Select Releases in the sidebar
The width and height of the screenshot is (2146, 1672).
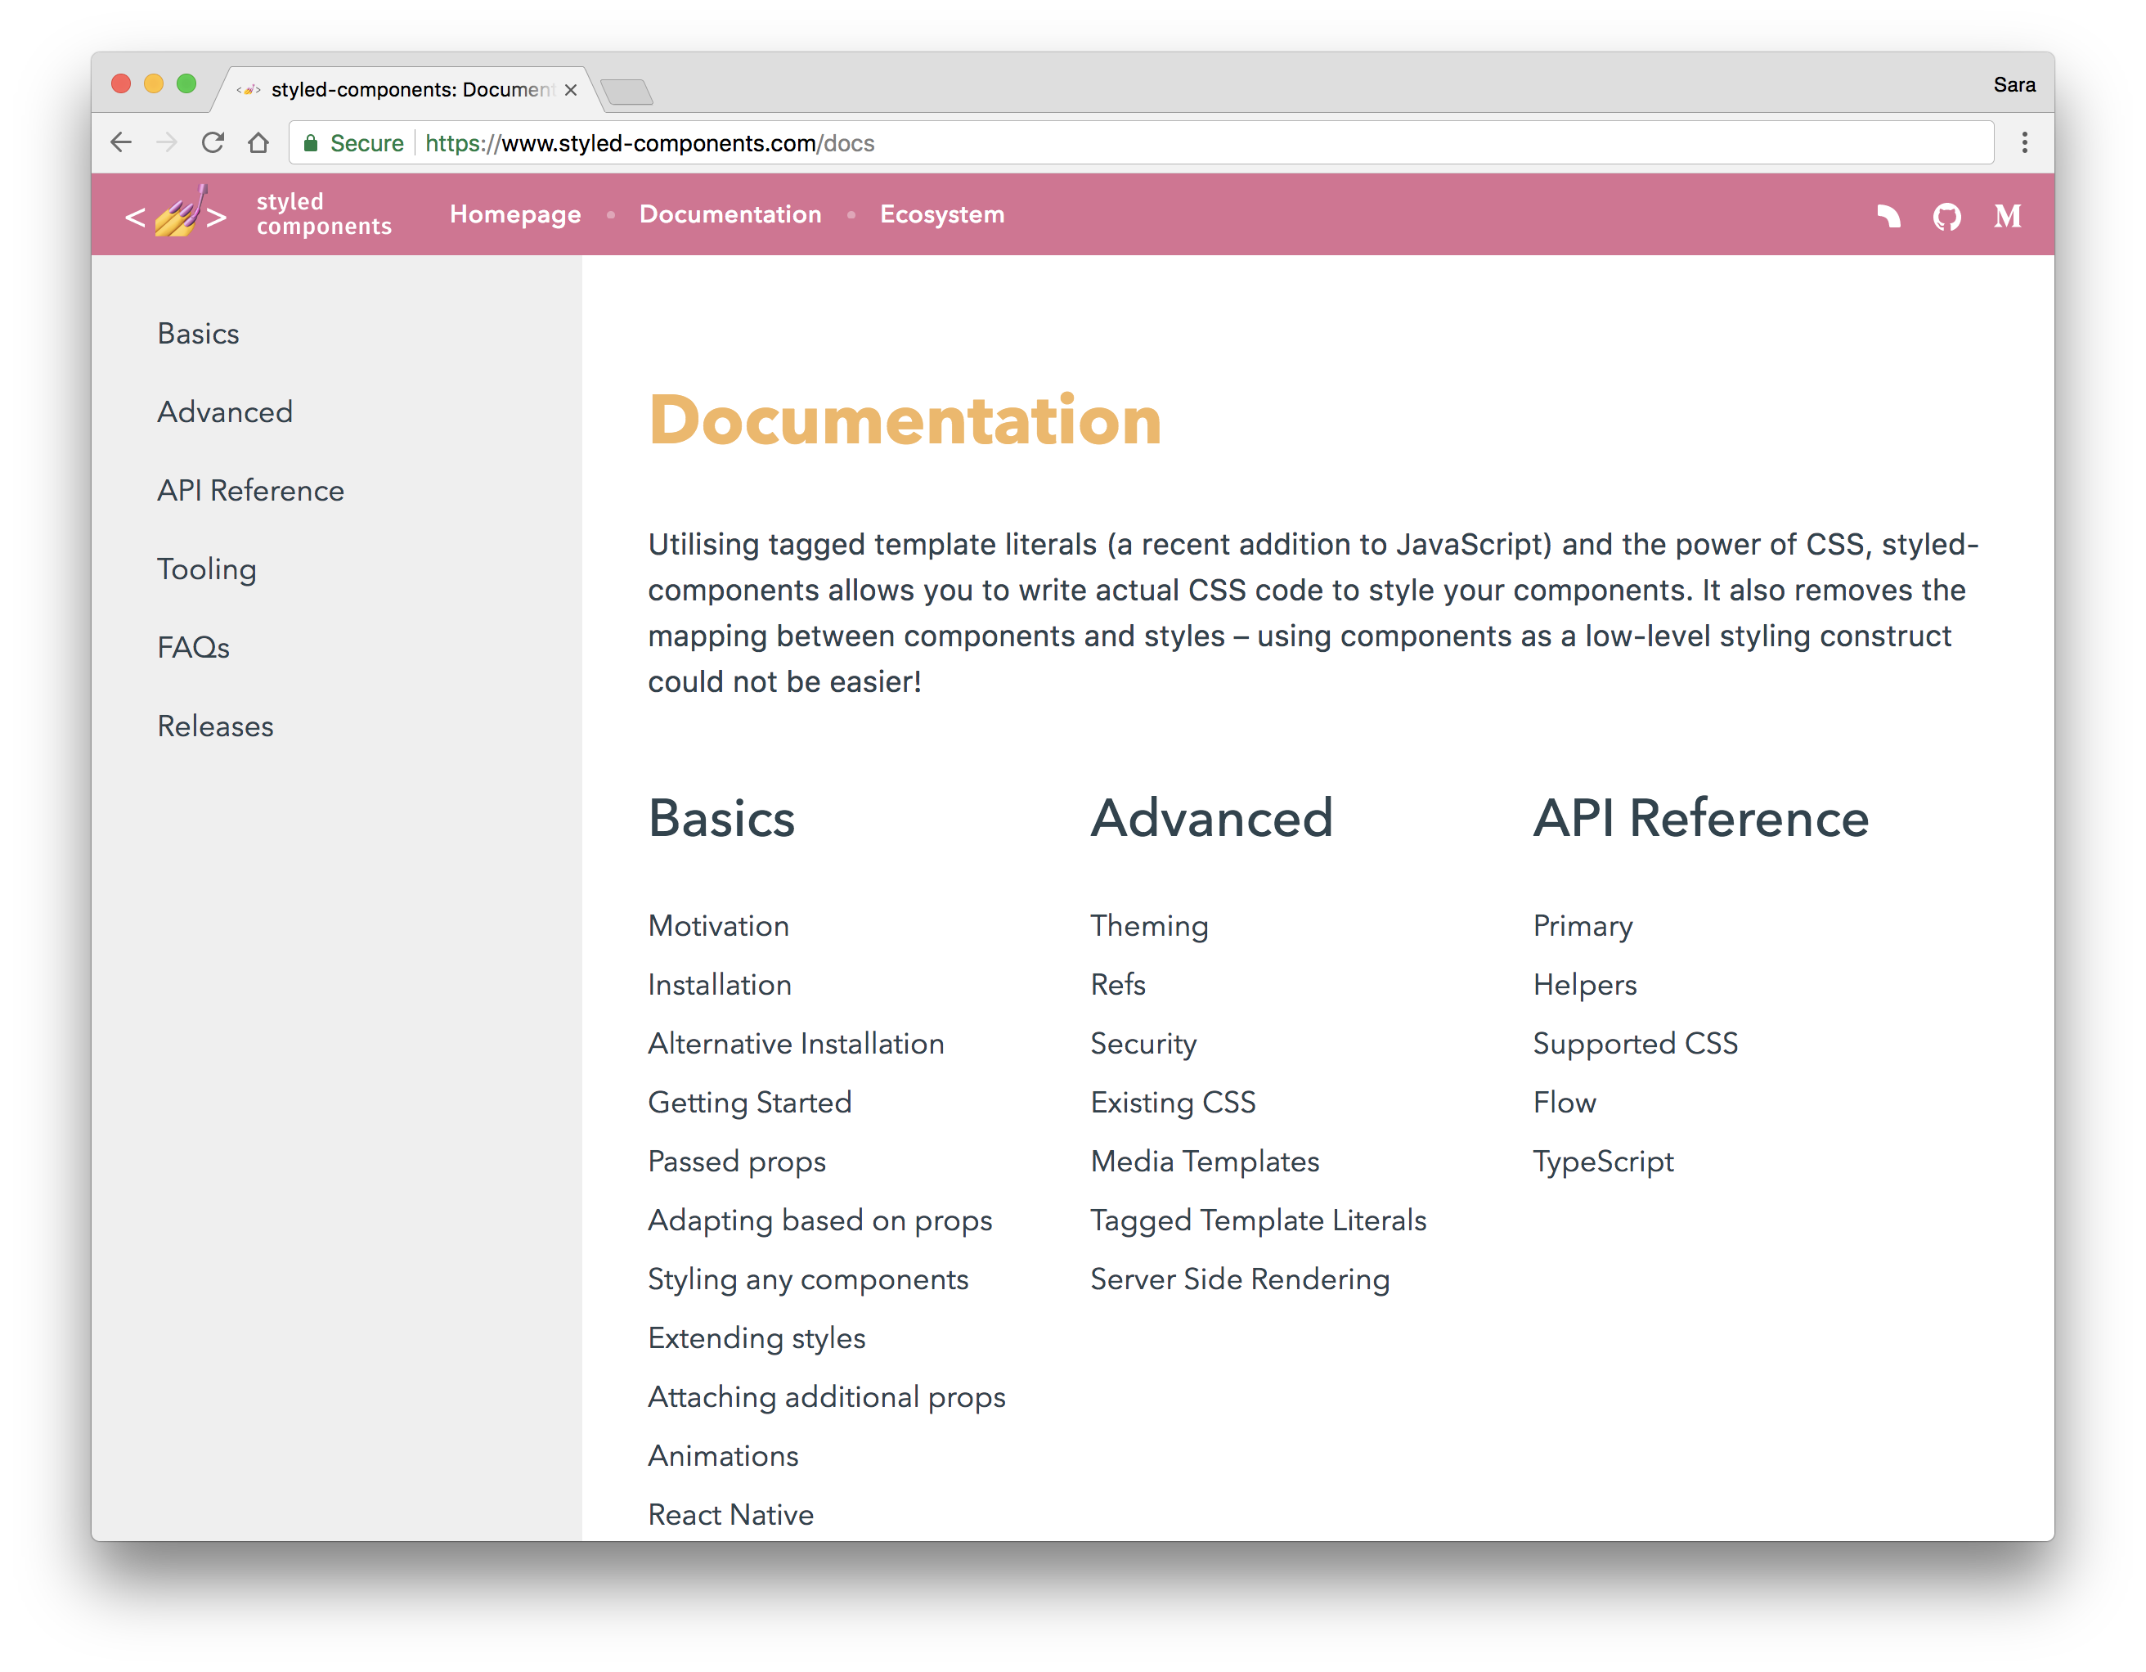tap(215, 726)
